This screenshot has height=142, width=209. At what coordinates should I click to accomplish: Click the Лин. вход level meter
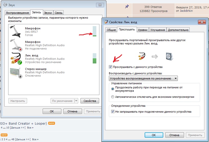tap(95, 58)
